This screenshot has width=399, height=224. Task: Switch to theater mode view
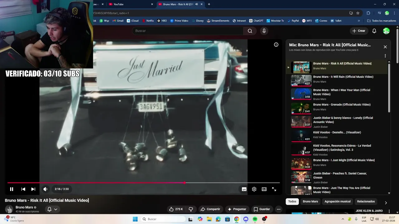point(264,189)
